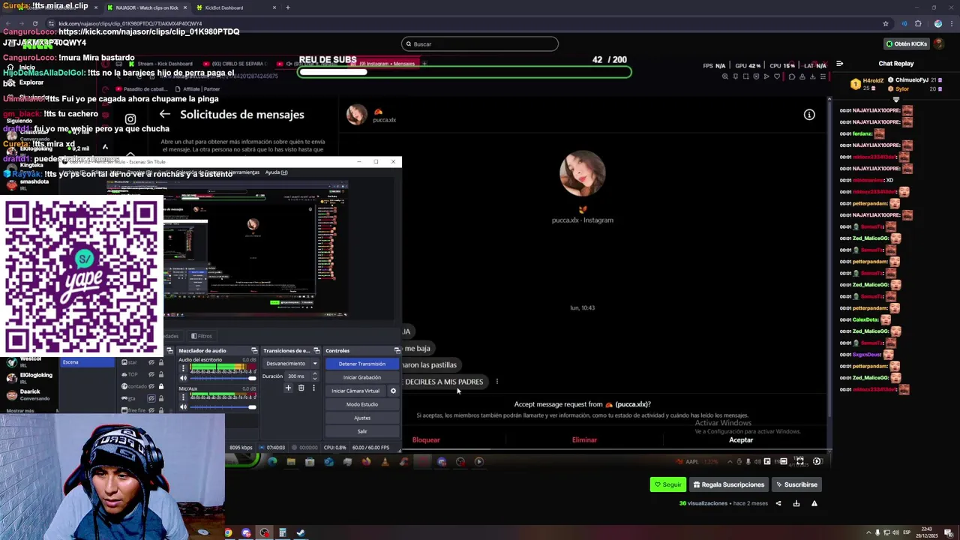Screen dimensions: 960x540
Task: Click Regala Suscripciones button
Action: tap(729, 484)
